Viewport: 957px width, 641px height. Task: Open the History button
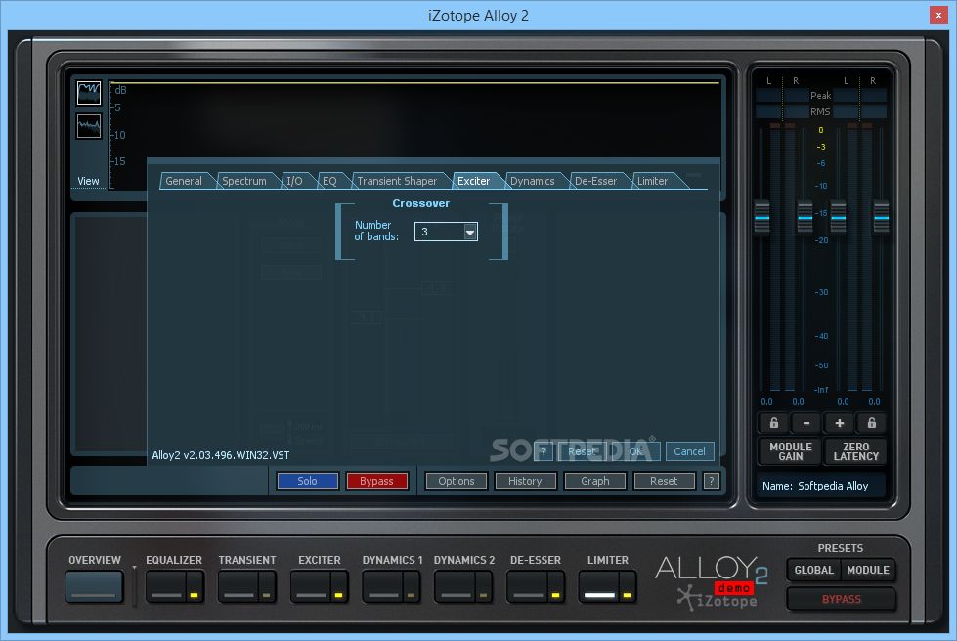[525, 481]
